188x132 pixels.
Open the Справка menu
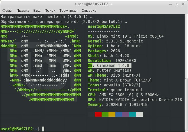[89, 11]
